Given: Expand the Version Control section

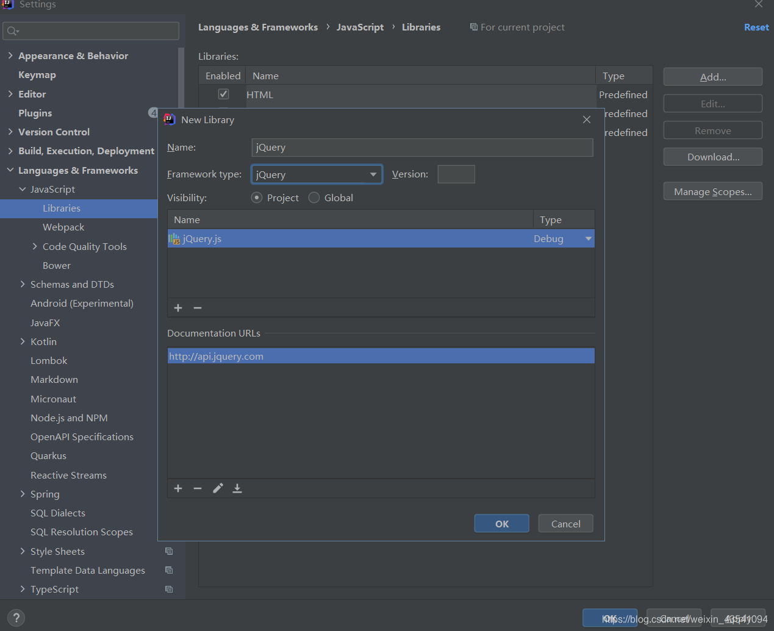Looking at the screenshot, I should 10,132.
